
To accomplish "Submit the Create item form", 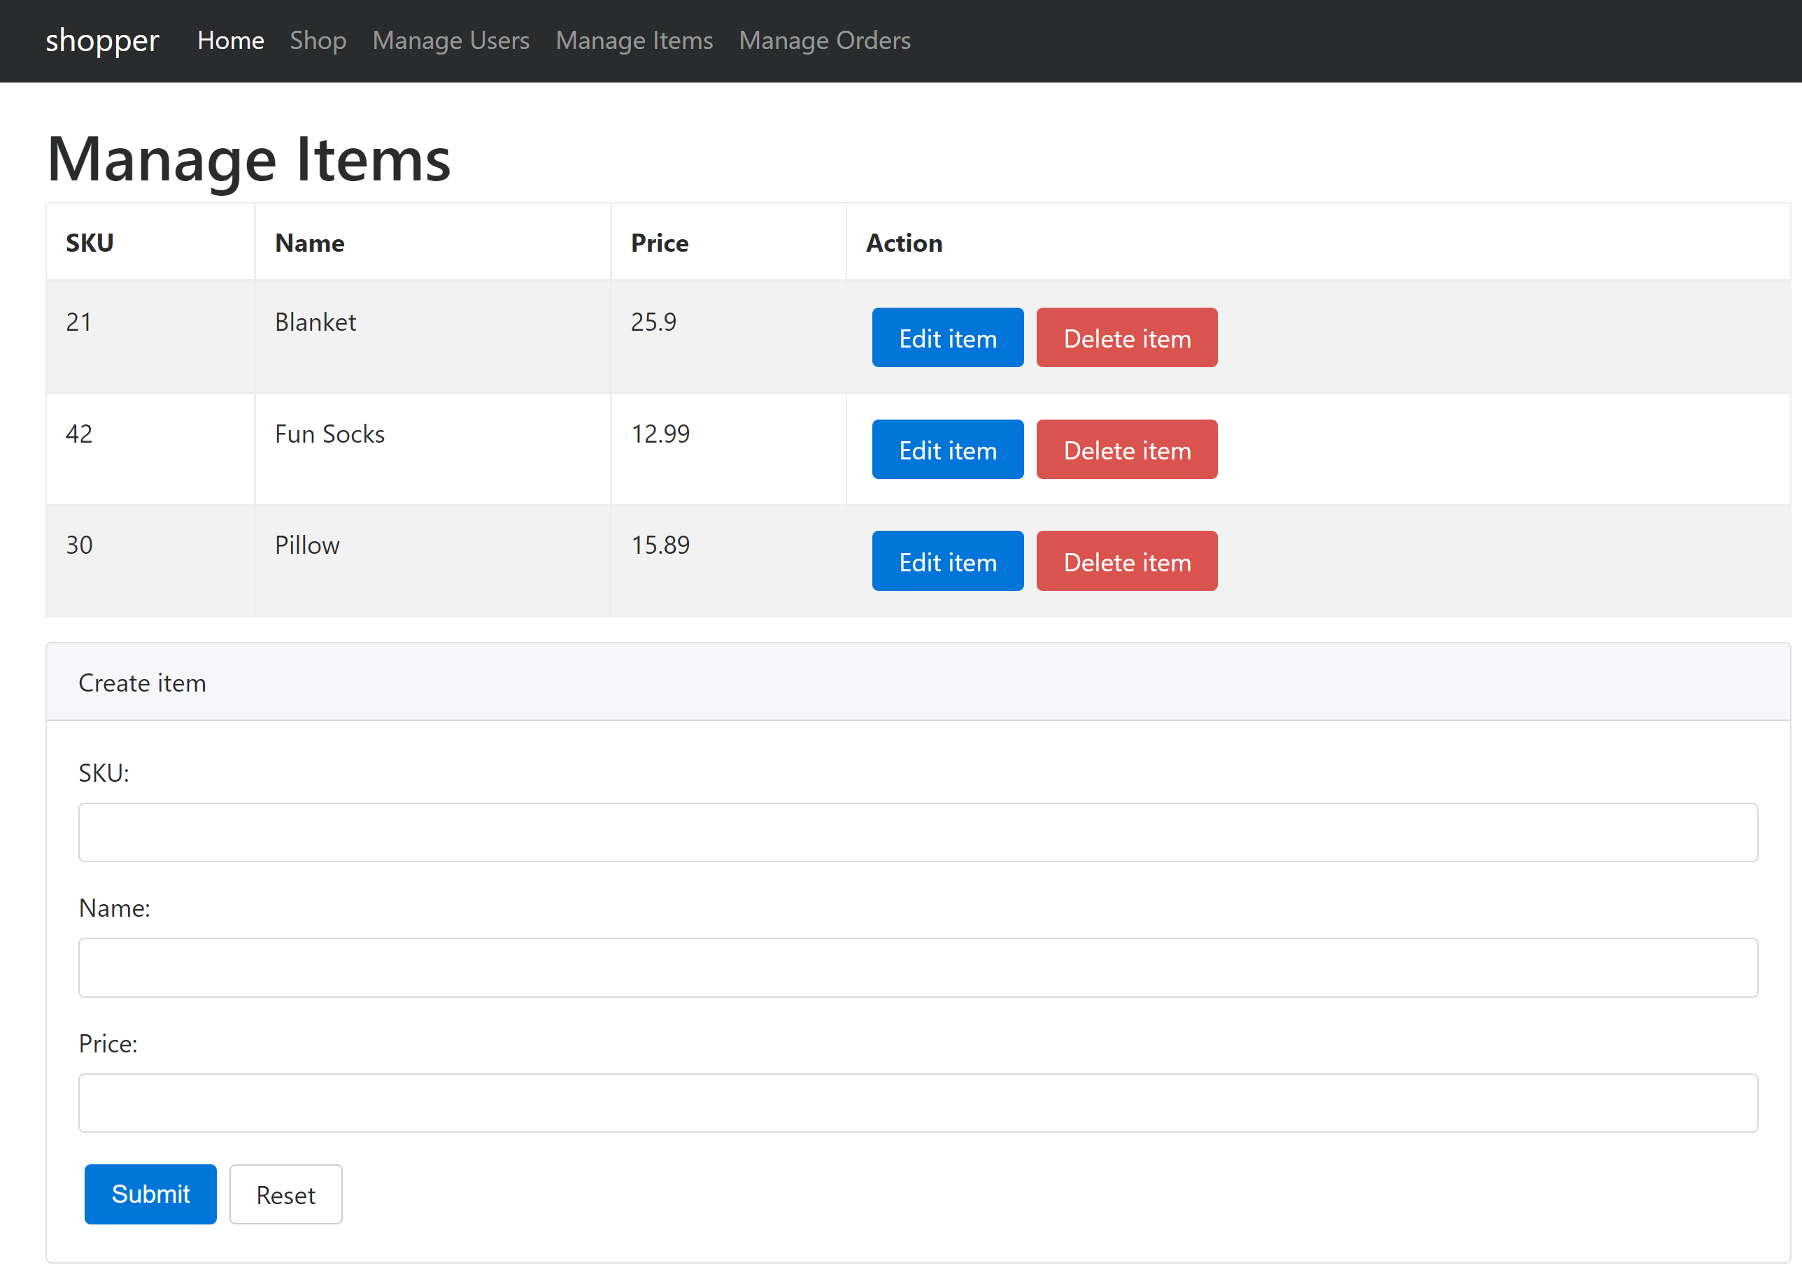I will pos(150,1194).
